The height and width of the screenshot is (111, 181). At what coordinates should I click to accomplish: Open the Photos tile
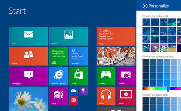click(x=69, y=36)
